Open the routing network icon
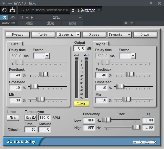164x149 pixels. [x=12, y=10]
